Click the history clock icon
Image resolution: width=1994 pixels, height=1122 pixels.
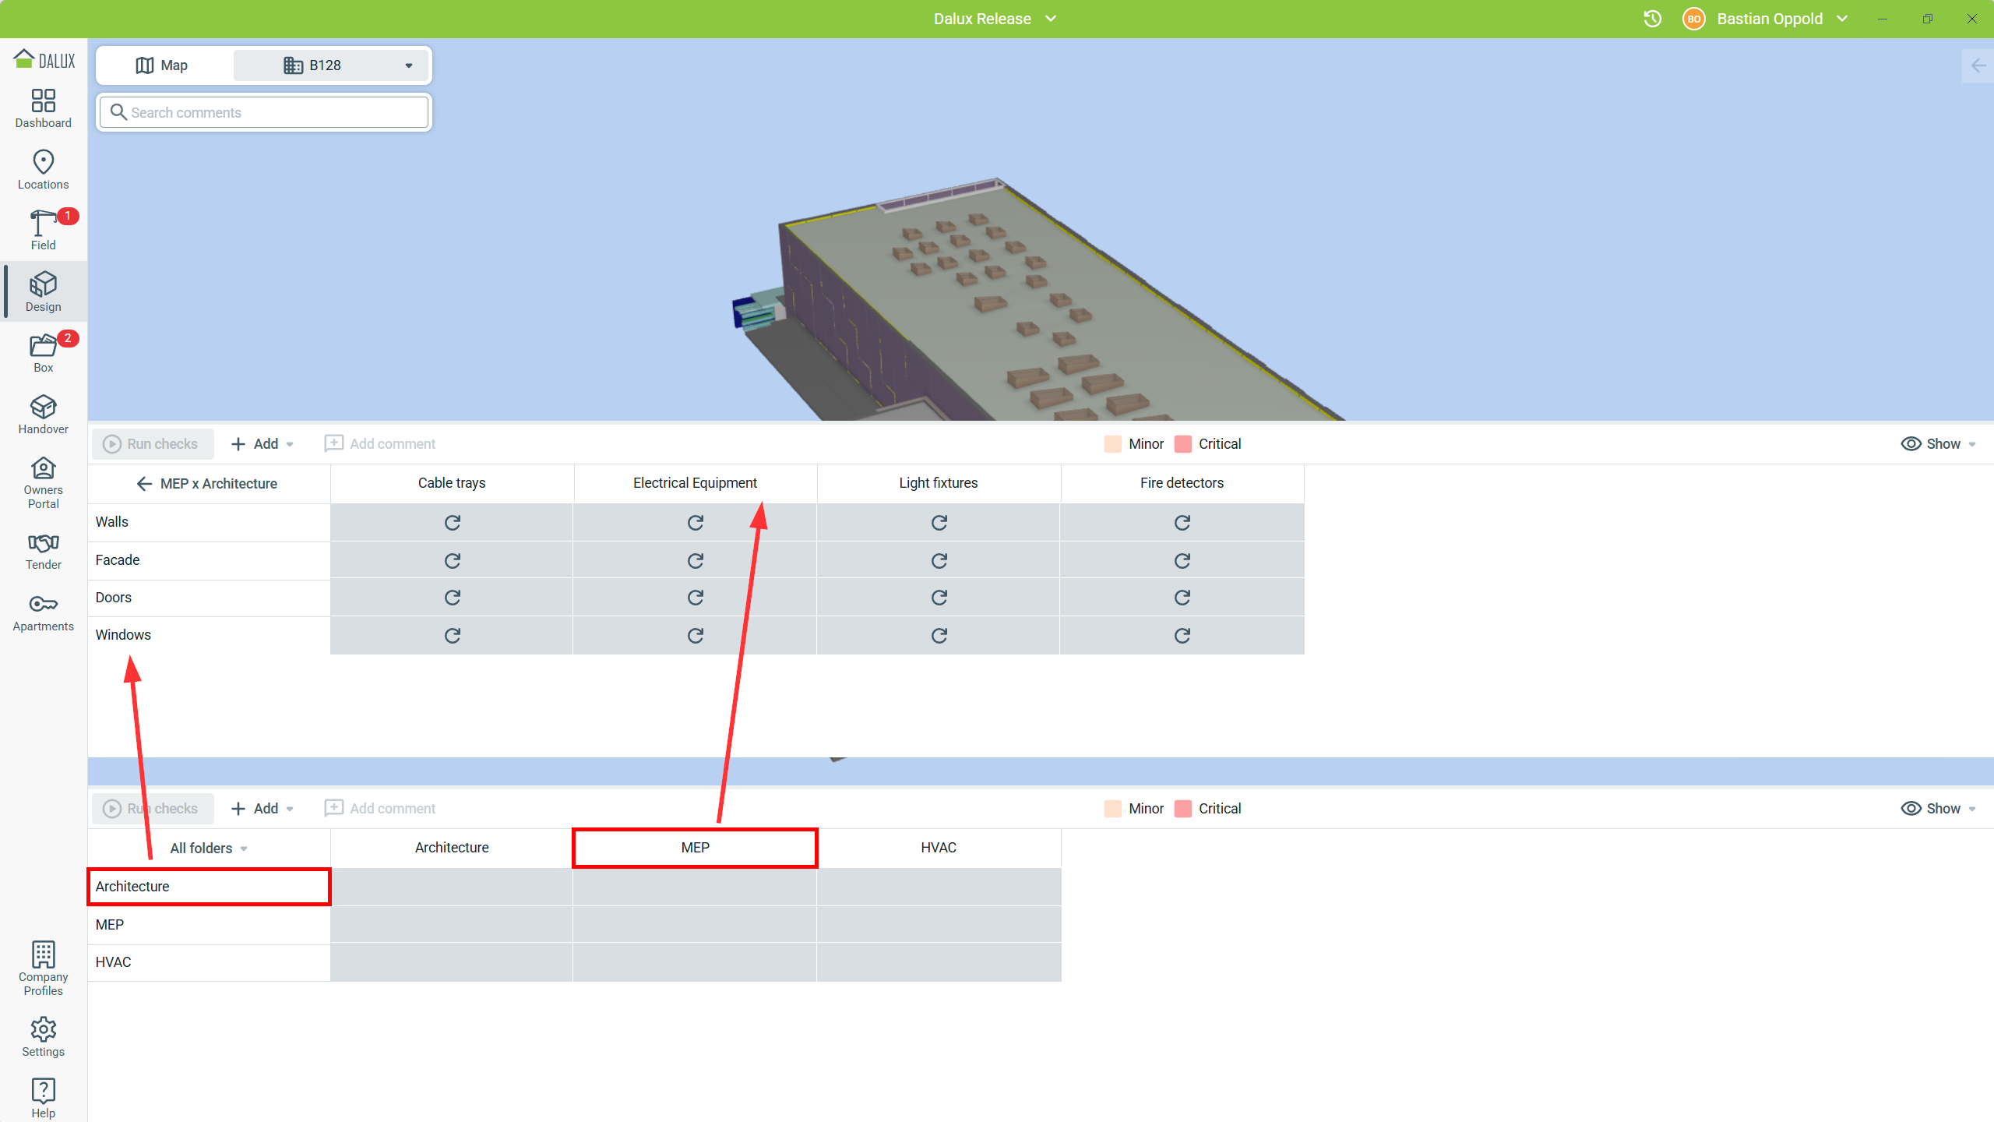(1652, 19)
